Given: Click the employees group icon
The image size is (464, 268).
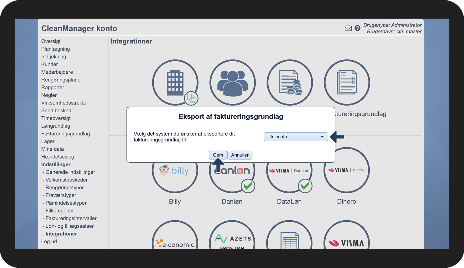Looking at the screenshot, I should (x=232, y=82).
